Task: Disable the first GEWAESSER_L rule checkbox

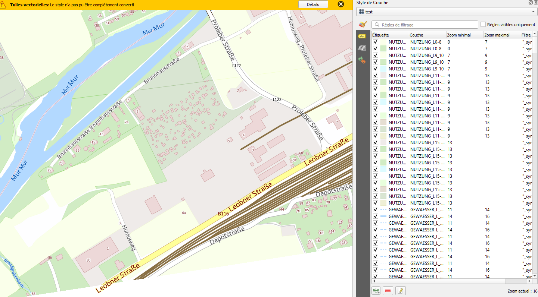Action: [x=376, y=209]
